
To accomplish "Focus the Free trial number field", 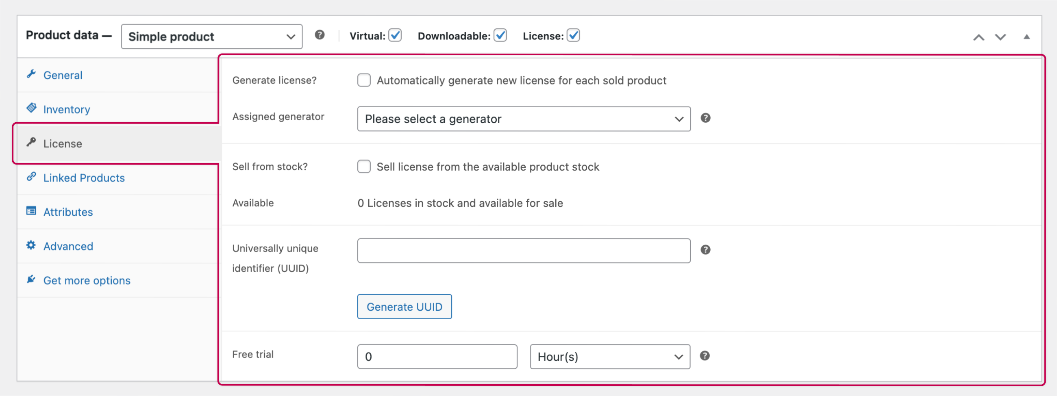I will (x=437, y=357).
